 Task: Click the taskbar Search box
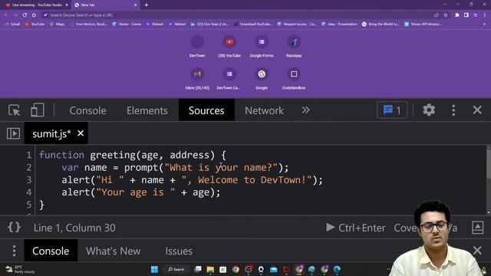point(176,269)
